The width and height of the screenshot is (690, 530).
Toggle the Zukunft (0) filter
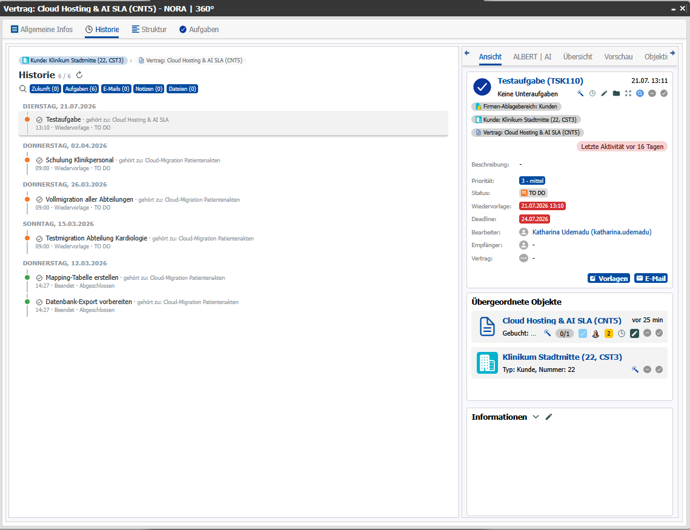(45, 89)
